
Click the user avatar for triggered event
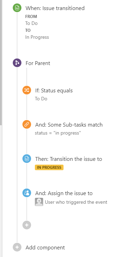pos(39,202)
